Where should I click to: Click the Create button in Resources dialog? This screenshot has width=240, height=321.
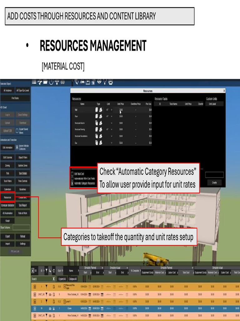click(x=214, y=182)
